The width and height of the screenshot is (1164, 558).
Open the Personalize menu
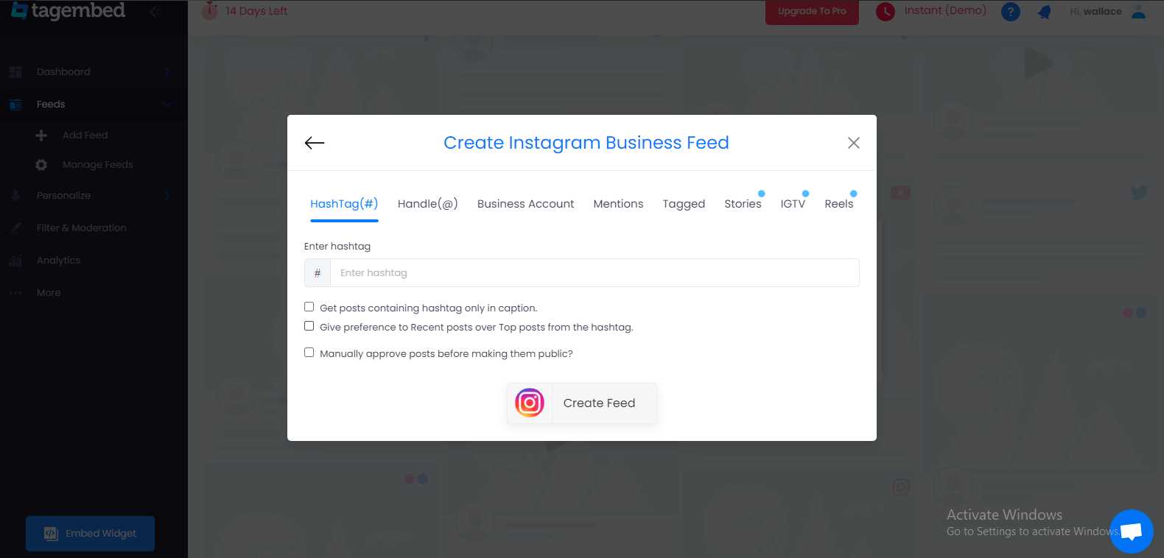pyautogui.click(x=63, y=195)
